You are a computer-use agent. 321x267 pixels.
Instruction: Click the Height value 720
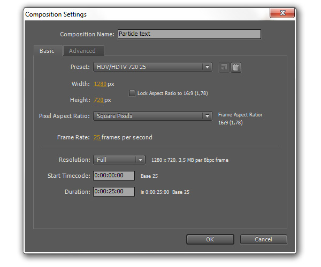[98, 100]
